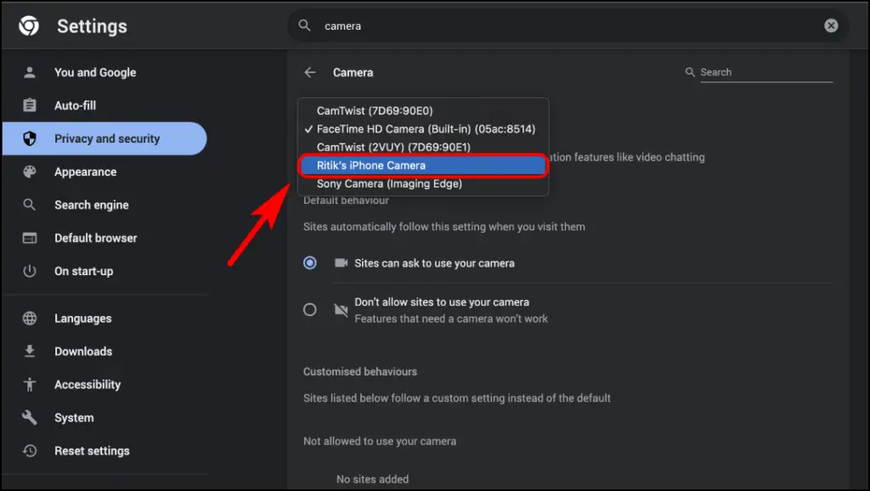Click the You and Google person icon
This screenshot has width=870, height=491.
click(x=30, y=72)
